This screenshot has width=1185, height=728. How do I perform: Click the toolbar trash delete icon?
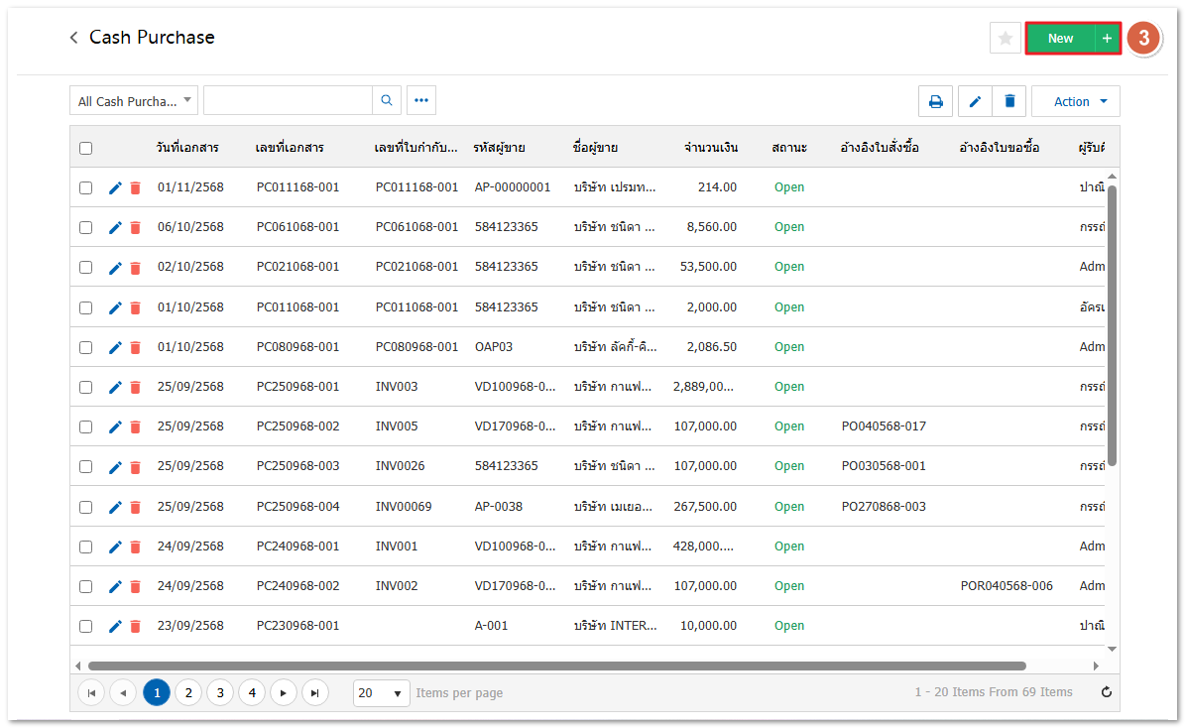pyautogui.click(x=1009, y=101)
